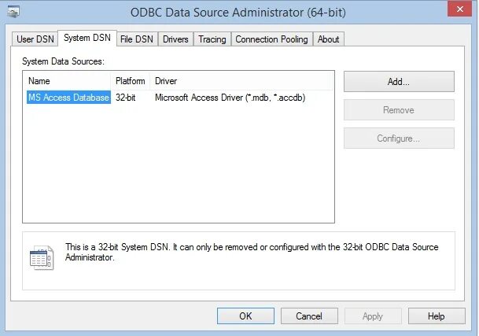479x336 pixels.
Task: Select the System DSN tab
Action: click(x=87, y=38)
